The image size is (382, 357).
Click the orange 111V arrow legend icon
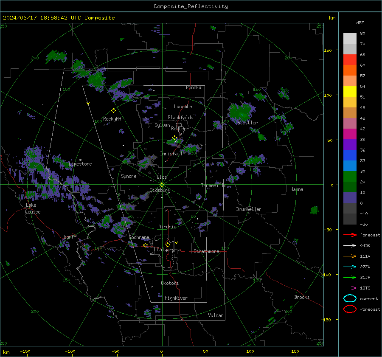coord(350,256)
